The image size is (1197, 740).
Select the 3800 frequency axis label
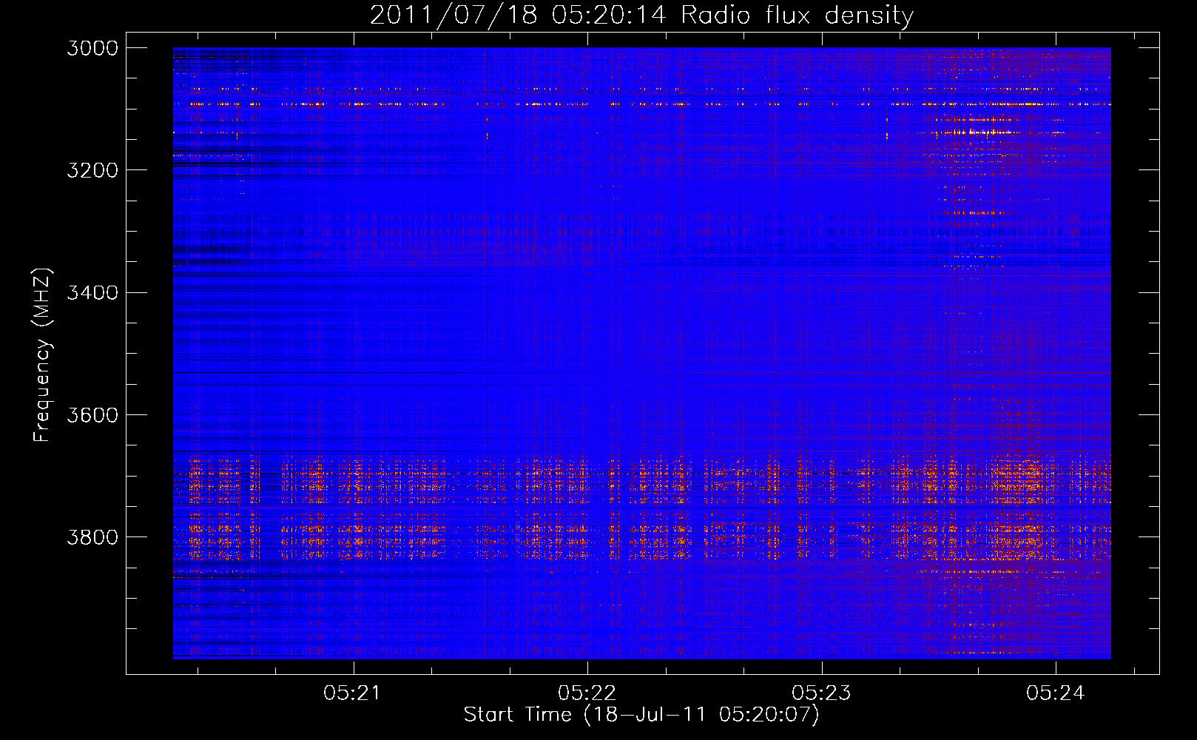pyautogui.click(x=92, y=536)
